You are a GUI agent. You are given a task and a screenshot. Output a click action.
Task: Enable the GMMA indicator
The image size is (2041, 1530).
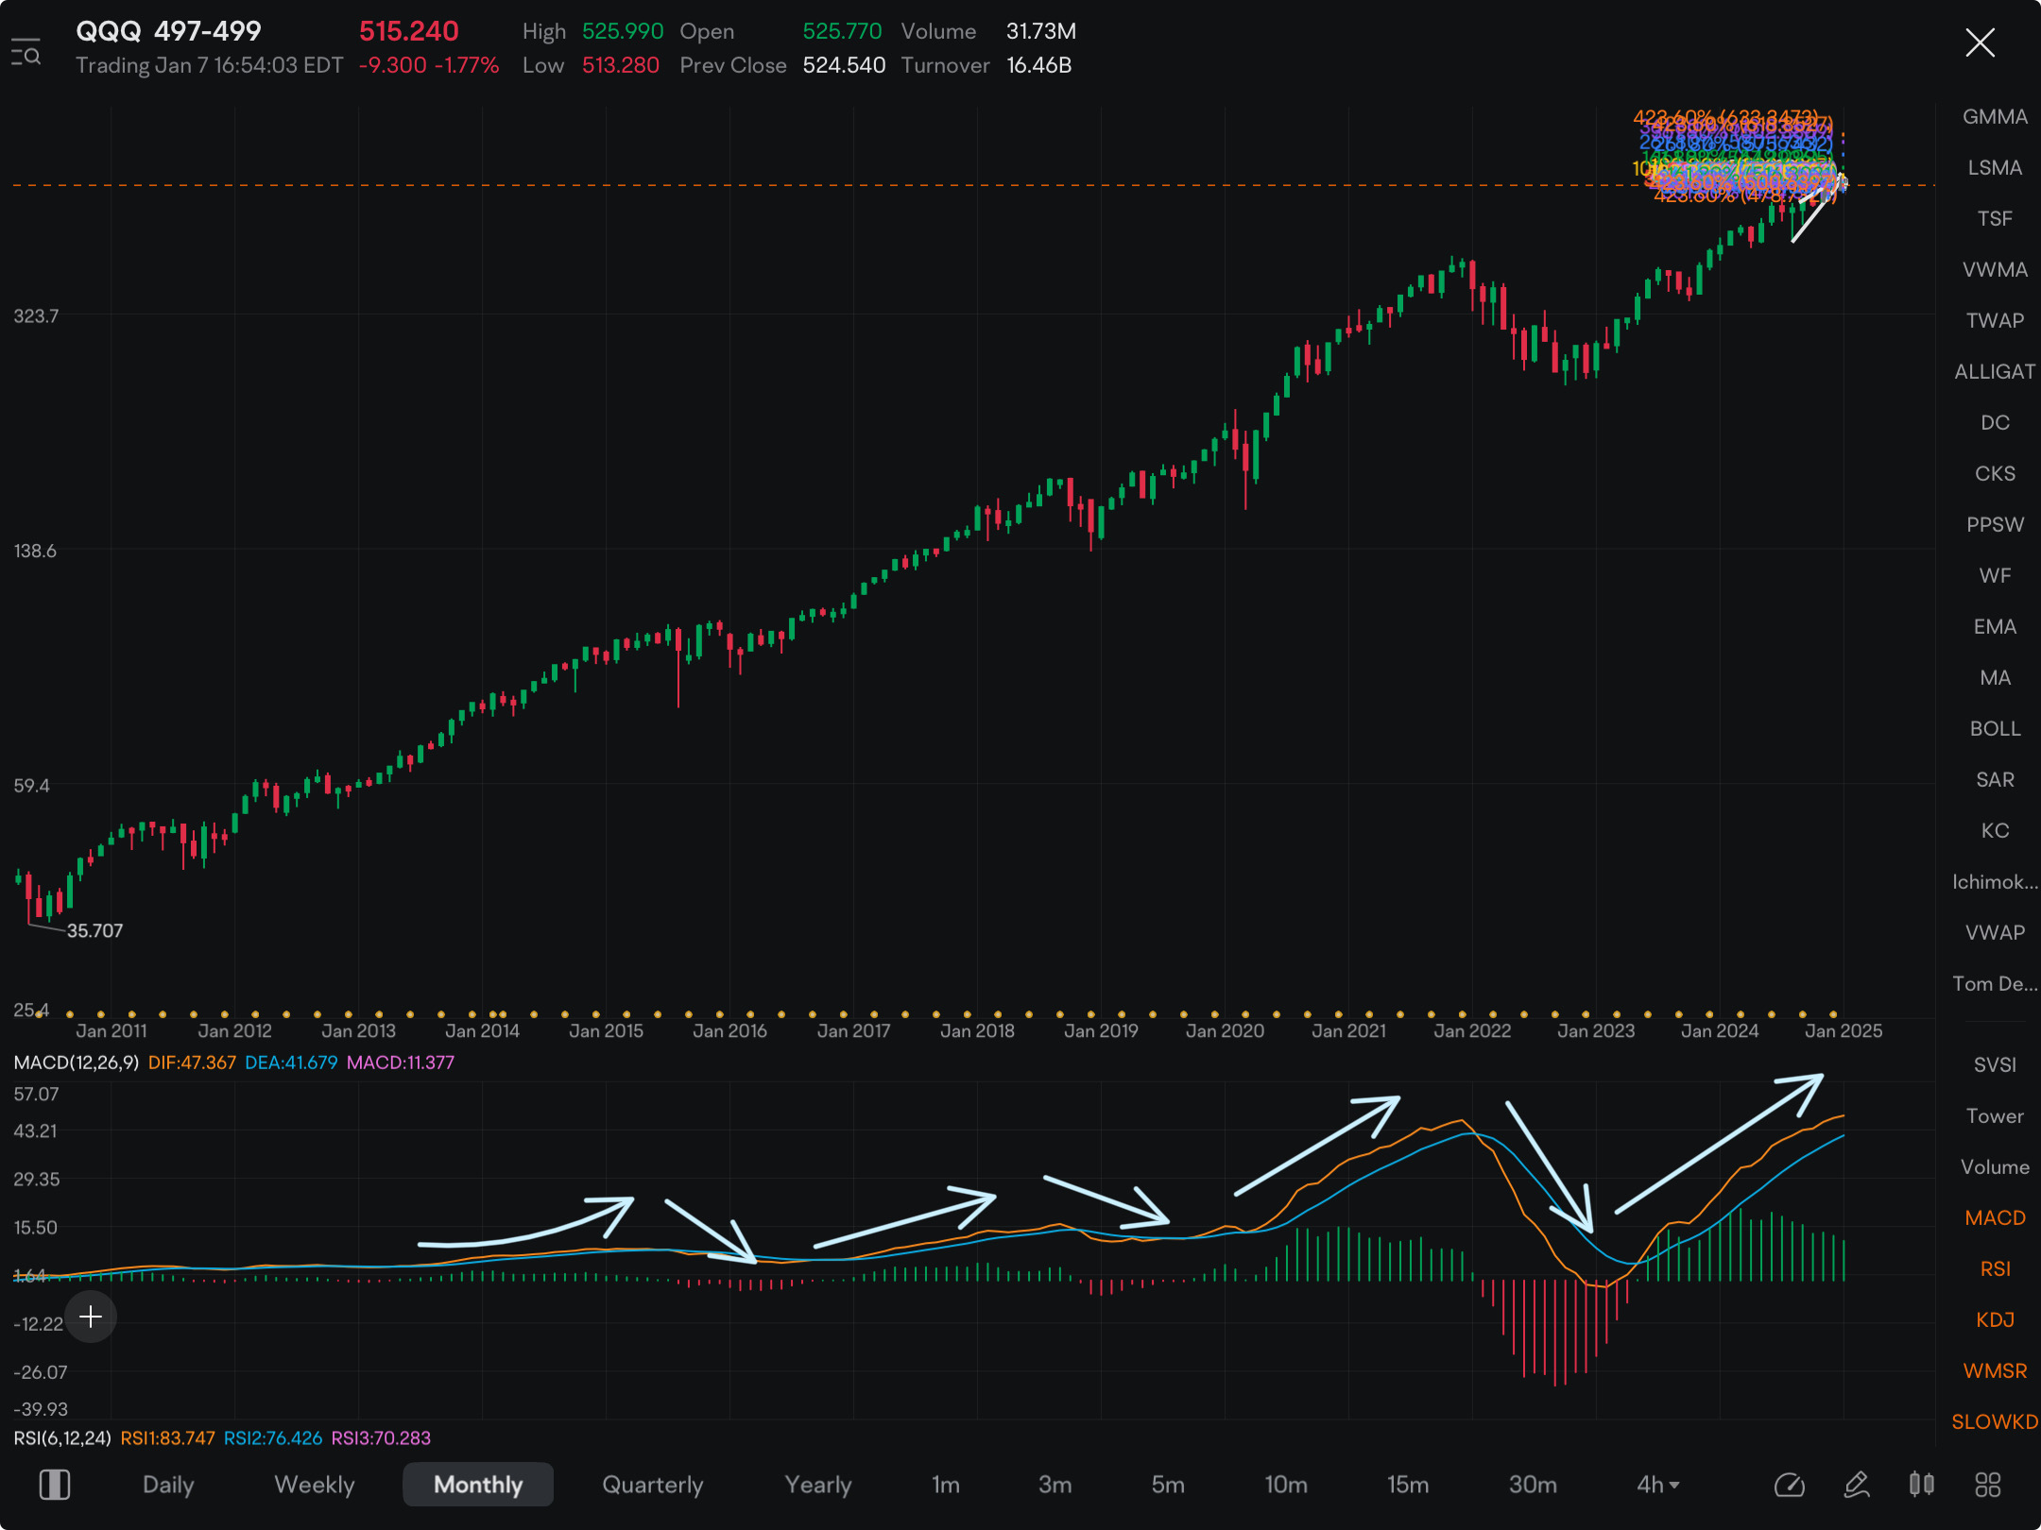click(1995, 116)
